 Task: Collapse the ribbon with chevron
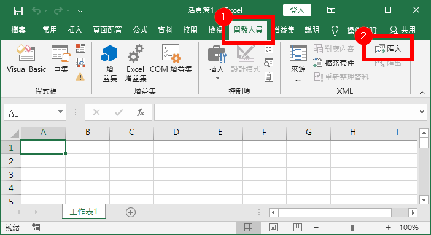point(422,93)
